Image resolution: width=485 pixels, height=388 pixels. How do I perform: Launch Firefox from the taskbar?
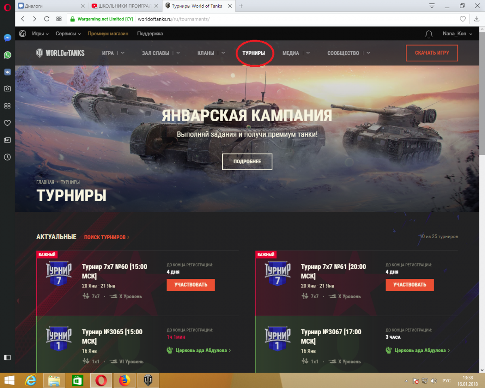click(x=125, y=380)
